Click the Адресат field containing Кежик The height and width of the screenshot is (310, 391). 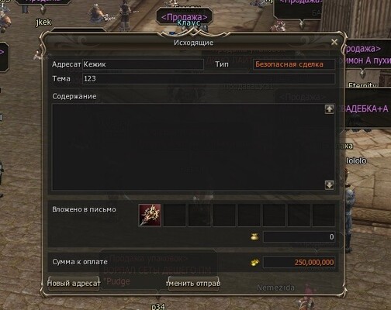point(143,64)
